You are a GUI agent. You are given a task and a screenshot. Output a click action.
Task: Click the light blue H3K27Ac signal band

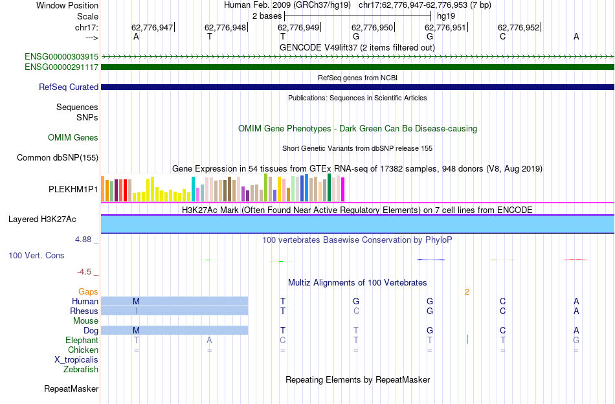tap(358, 224)
